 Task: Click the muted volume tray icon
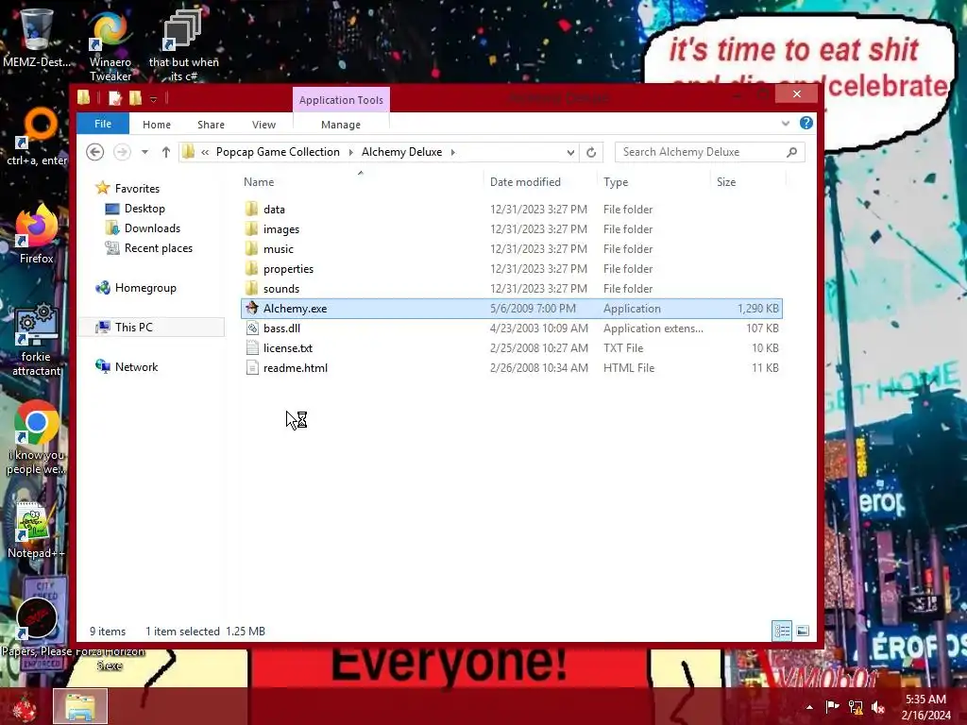[x=877, y=707]
